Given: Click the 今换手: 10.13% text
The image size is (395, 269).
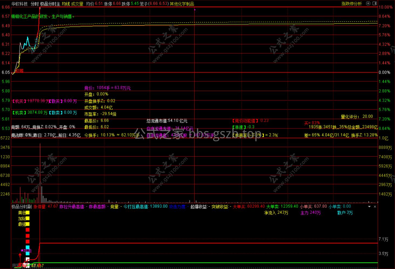Looking at the screenshot, I should click(99, 135).
